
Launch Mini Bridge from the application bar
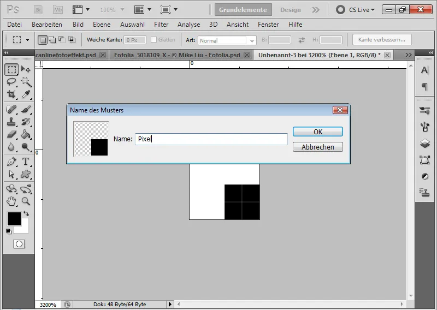point(58,10)
